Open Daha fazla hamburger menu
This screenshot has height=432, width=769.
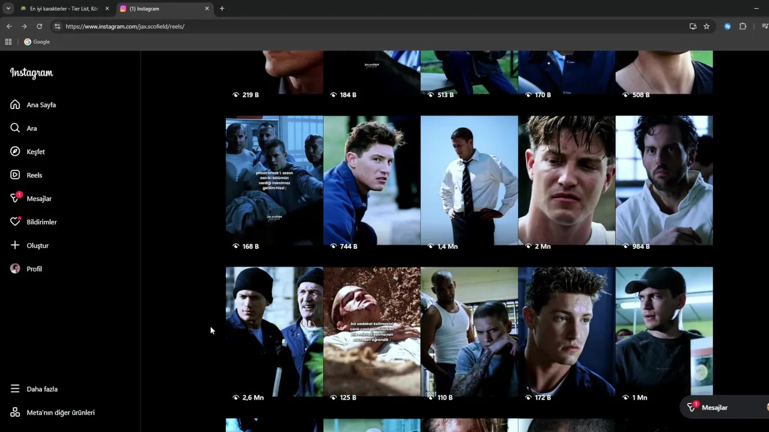pyautogui.click(x=15, y=389)
